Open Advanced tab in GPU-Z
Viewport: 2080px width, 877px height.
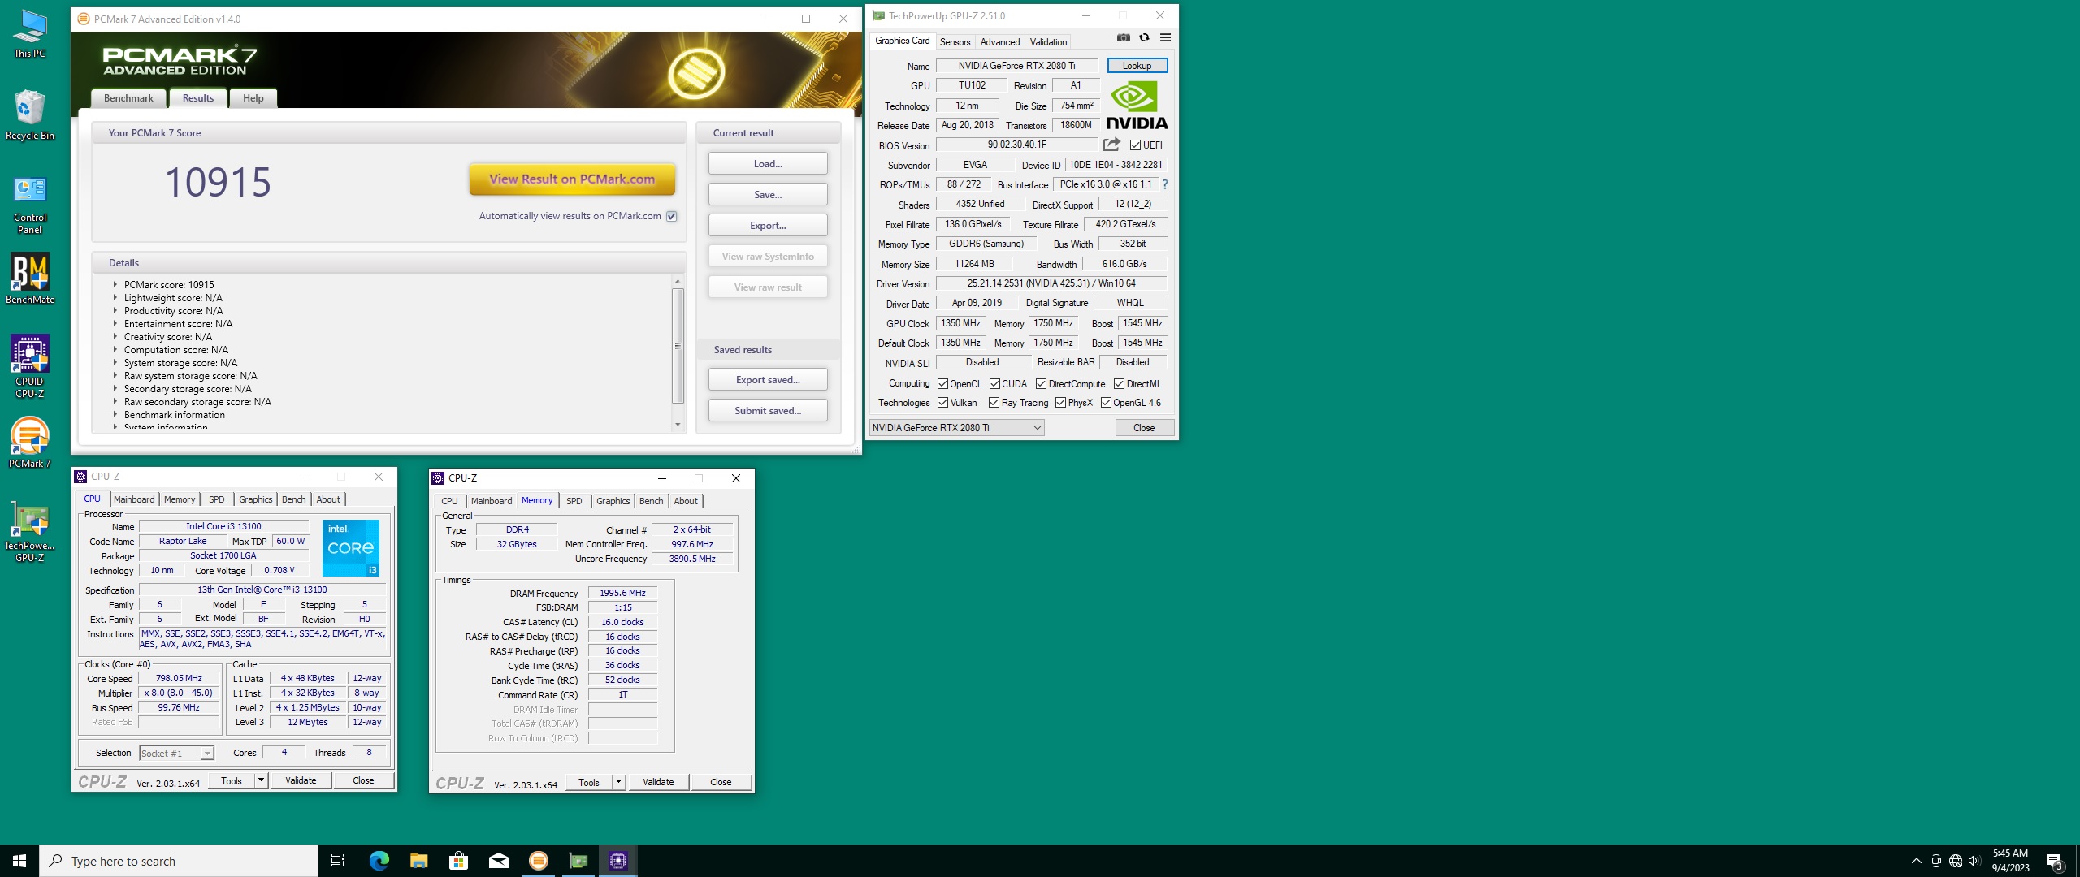[x=999, y=41]
